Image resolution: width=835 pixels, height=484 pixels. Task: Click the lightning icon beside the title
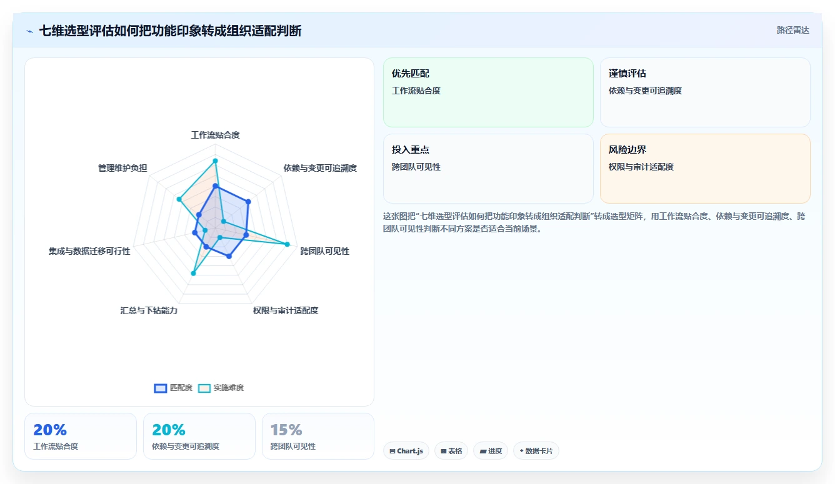point(30,31)
